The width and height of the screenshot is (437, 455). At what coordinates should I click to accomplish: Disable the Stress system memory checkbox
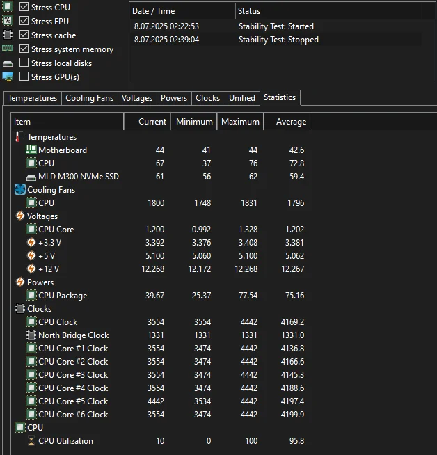[24, 49]
